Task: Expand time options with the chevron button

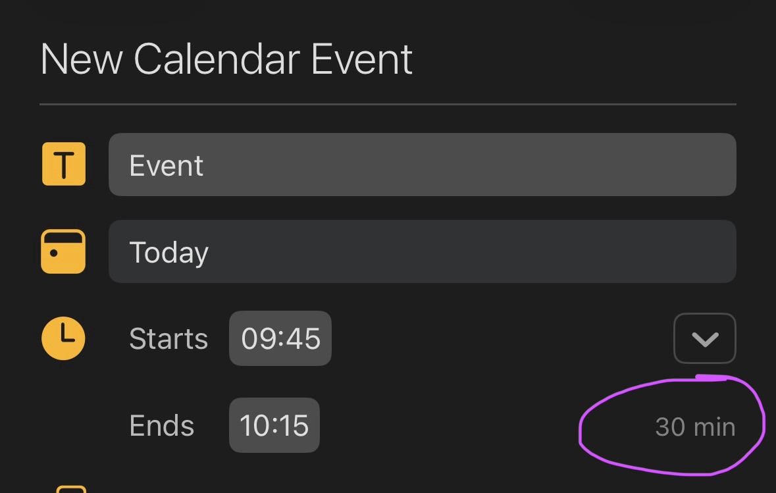Action: [x=704, y=338]
